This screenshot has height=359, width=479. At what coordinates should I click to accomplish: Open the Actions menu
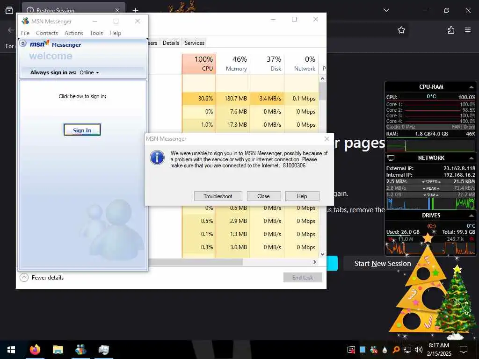pos(73,33)
